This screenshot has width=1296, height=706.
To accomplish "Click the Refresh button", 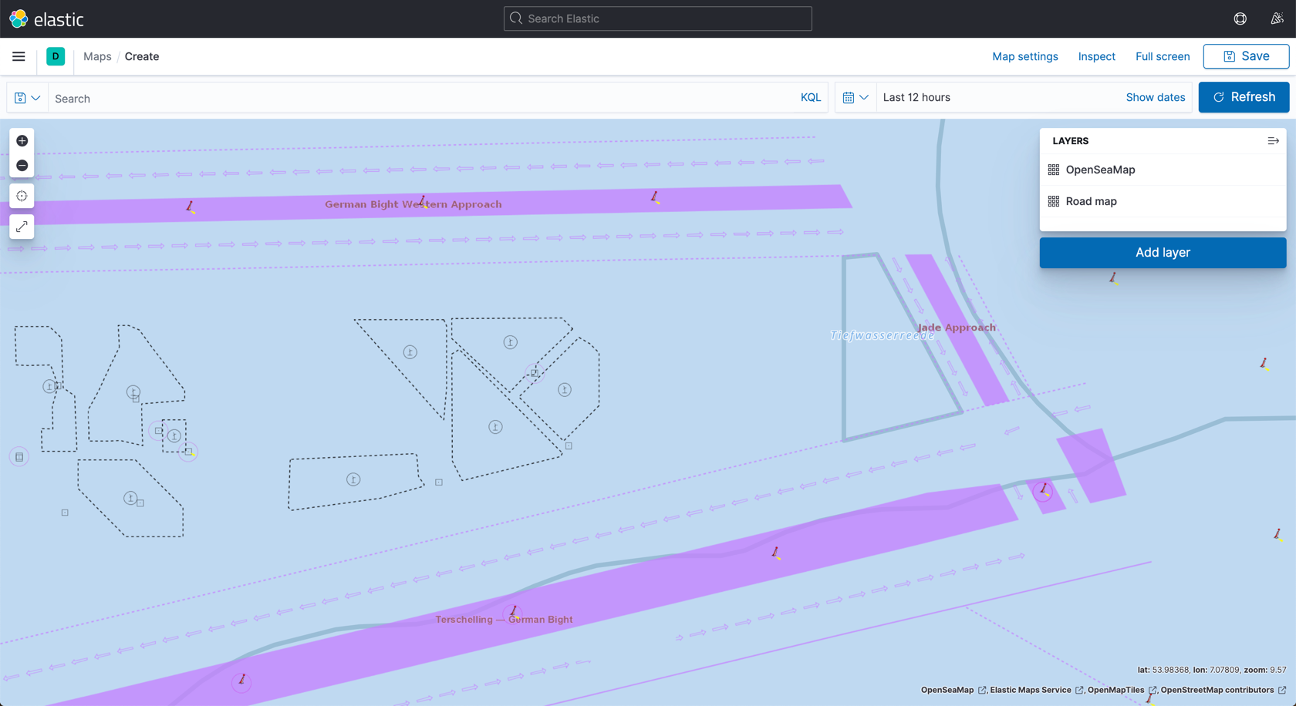I will click(x=1244, y=97).
